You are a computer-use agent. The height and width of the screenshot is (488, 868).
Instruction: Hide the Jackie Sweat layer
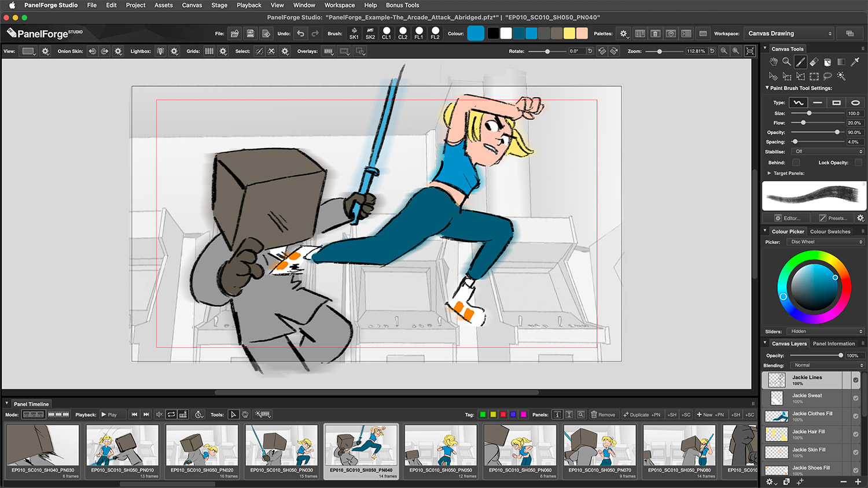tap(855, 398)
